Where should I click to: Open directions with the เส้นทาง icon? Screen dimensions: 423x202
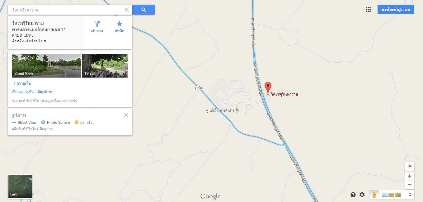point(97,27)
